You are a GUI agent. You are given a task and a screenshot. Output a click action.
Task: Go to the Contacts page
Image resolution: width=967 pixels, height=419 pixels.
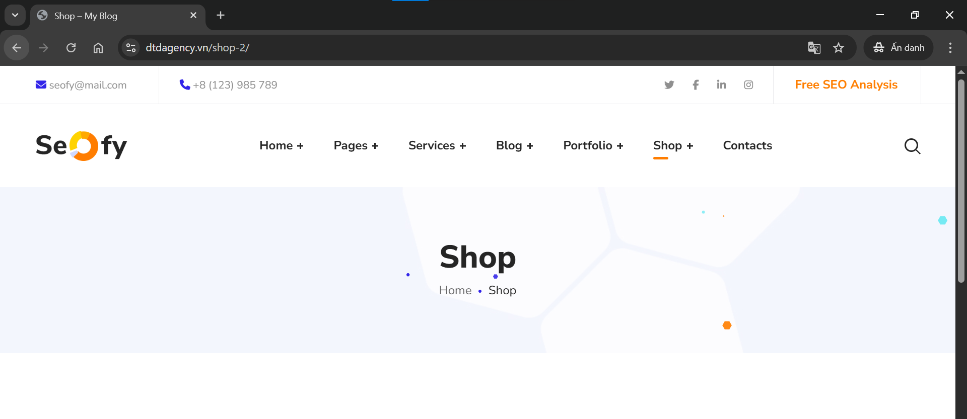747,146
